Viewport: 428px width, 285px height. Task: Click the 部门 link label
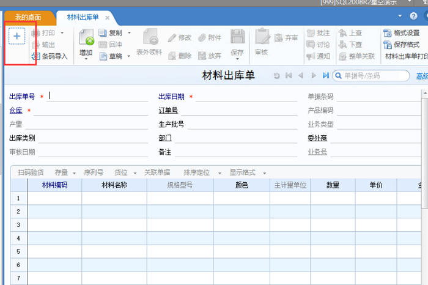[x=165, y=138]
